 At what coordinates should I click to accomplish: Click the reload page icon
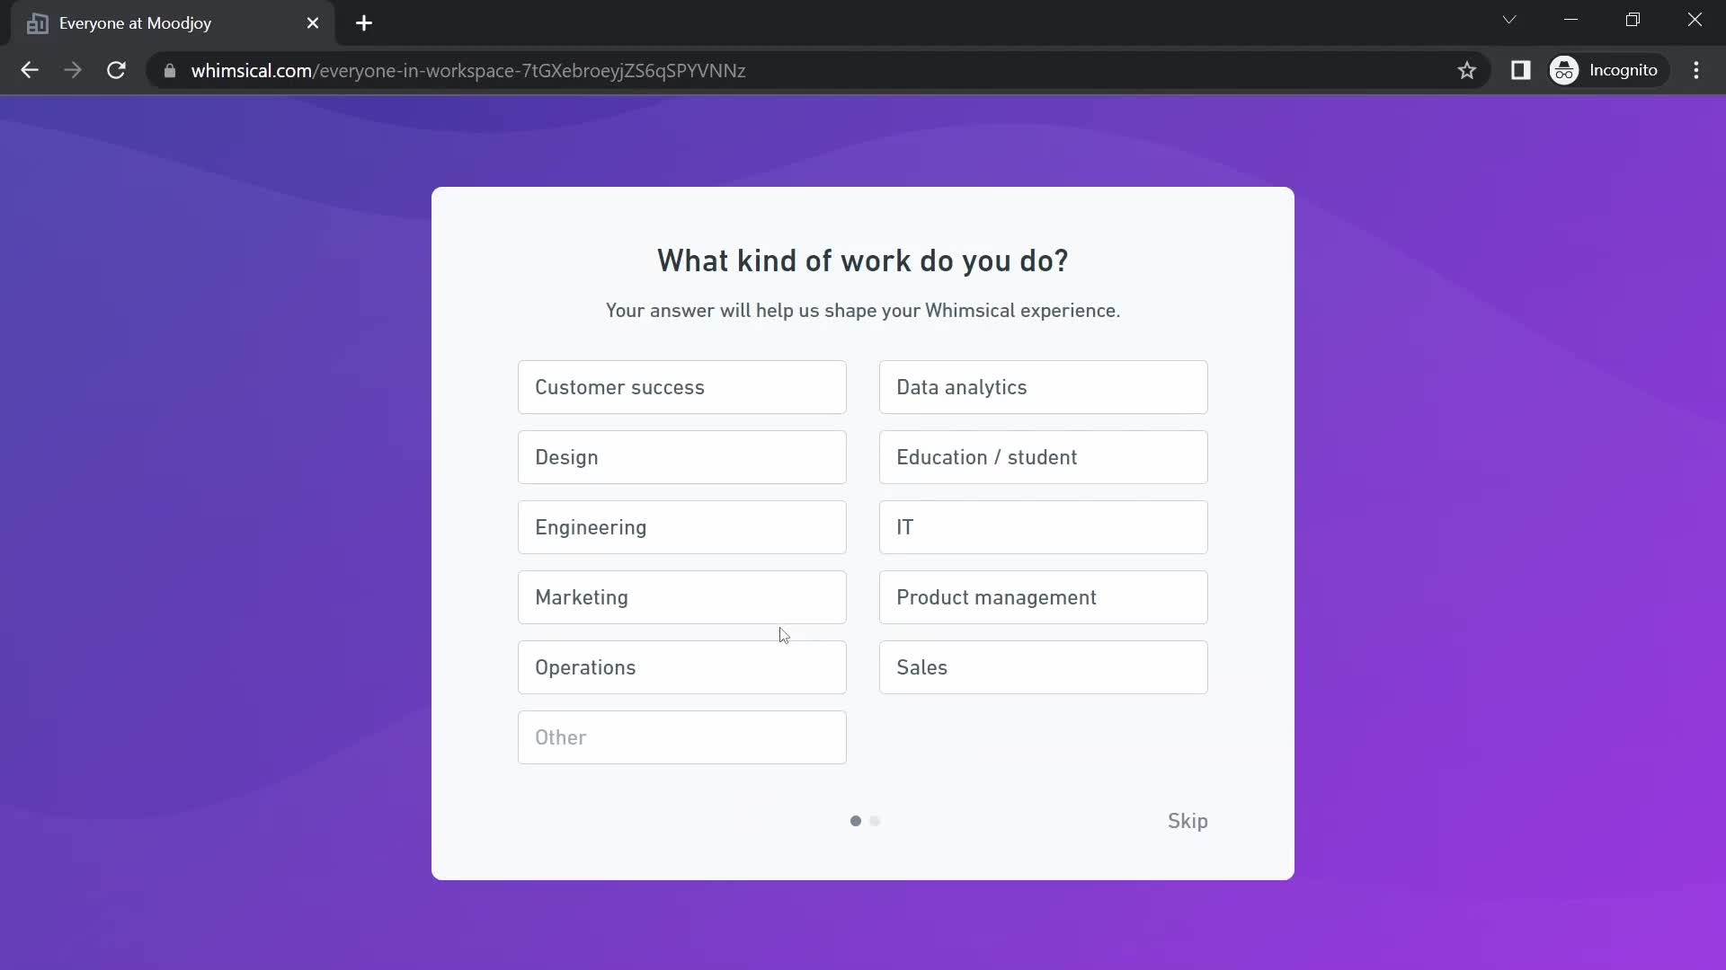click(x=116, y=70)
